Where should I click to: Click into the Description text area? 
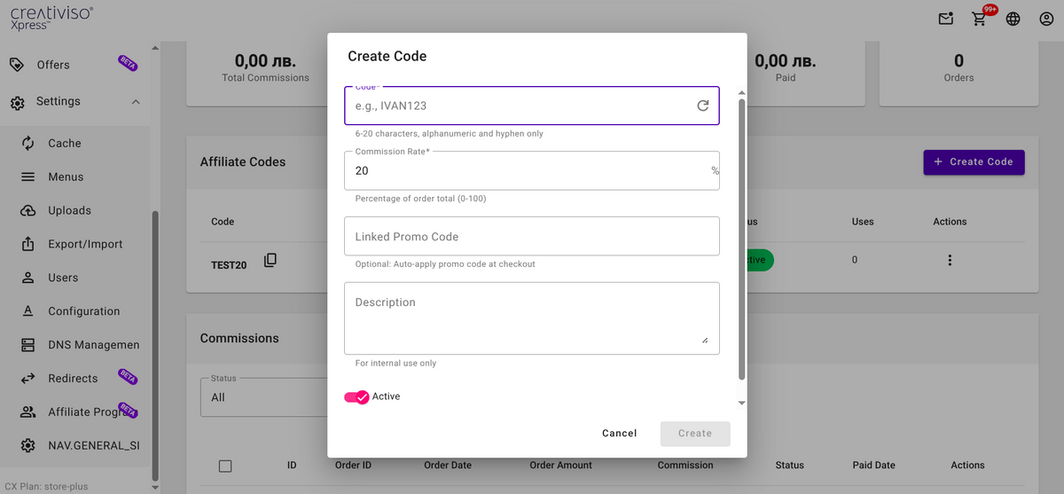click(531, 318)
